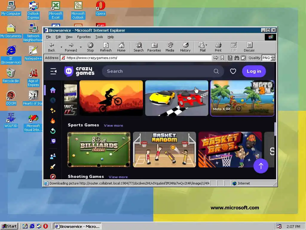Select the sword Action icon in sidebar

coord(53,167)
